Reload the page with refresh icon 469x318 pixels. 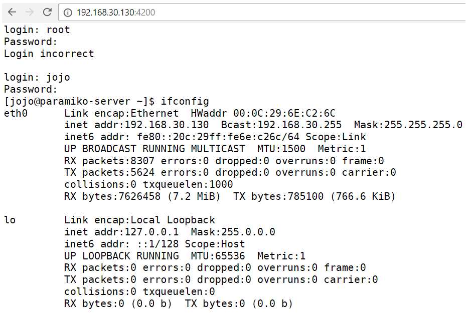(47, 12)
